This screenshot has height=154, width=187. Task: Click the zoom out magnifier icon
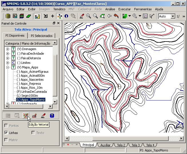click(x=96, y=16)
